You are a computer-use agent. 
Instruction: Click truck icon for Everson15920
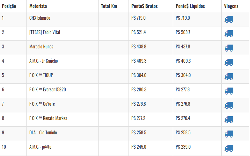(x=229, y=91)
